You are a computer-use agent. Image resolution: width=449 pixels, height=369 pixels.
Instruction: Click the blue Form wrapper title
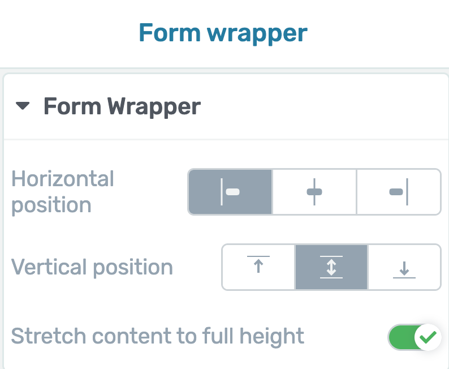click(x=223, y=34)
